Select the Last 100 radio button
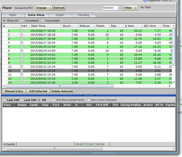The width and height of the screenshot is (182, 157). coord(4,100)
